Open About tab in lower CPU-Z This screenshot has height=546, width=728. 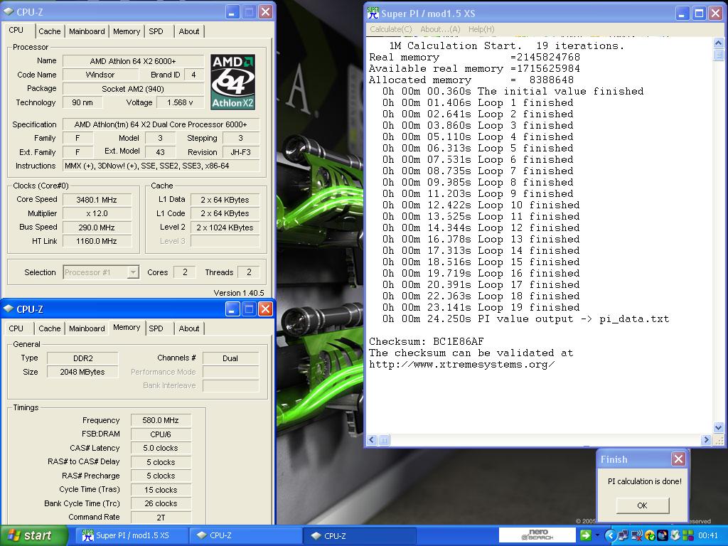189,328
